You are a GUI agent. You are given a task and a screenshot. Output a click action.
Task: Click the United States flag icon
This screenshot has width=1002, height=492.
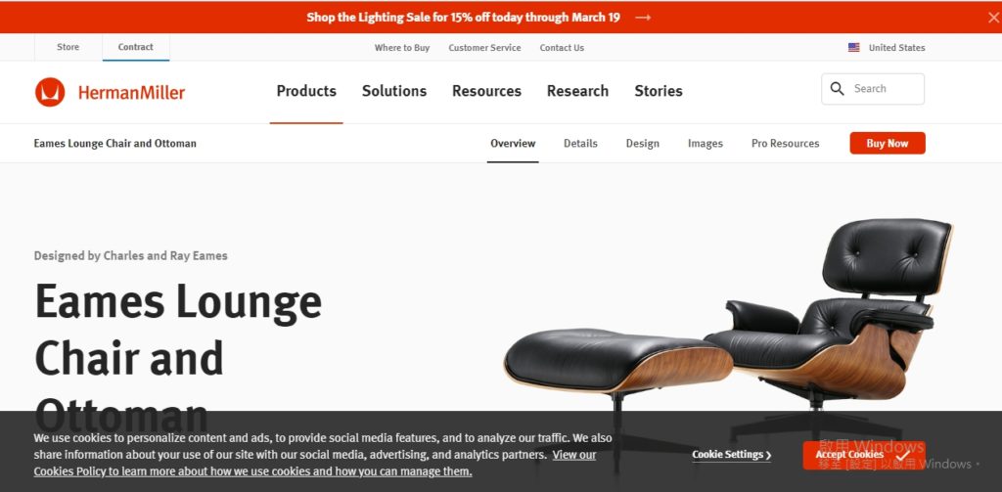853,47
